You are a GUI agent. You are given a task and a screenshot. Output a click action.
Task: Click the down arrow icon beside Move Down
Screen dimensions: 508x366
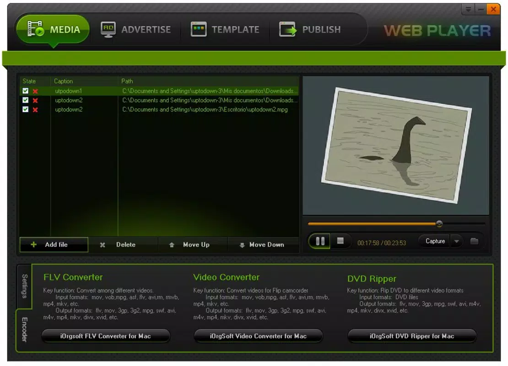(242, 245)
